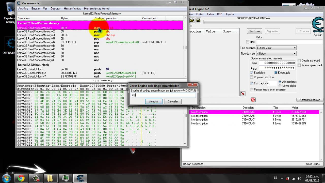Open the Editar menu in Cheat Engine
Viewport: 325px width, 183px height.
[x=200, y=14]
